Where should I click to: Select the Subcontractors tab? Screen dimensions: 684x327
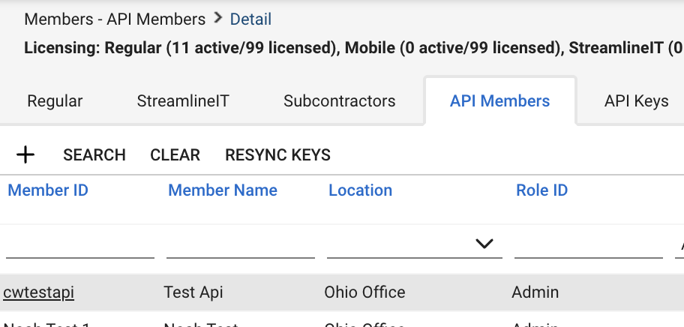coord(339,100)
